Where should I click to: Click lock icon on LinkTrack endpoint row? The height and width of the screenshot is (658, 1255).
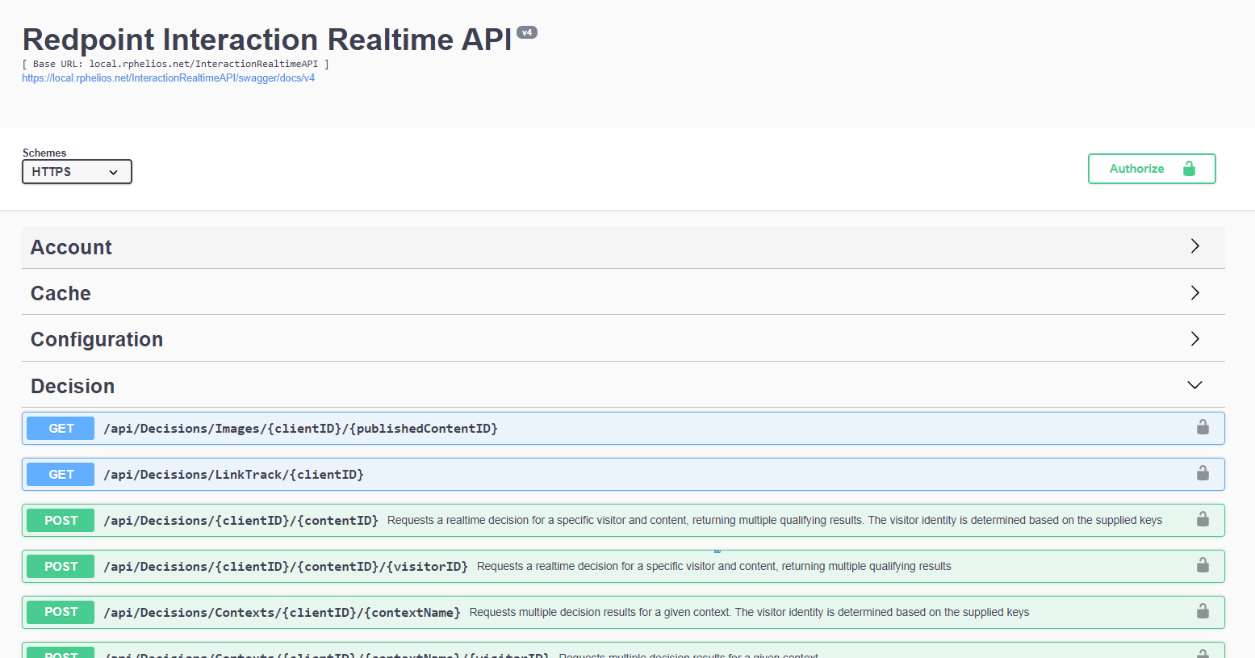tap(1202, 473)
